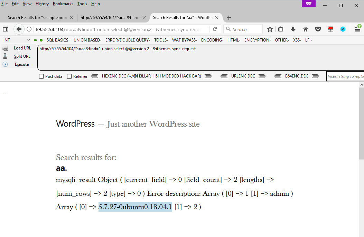Viewport: 364px width, 237px height.
Task: Expand the WAF BYPASS menu
Action: 185,40
